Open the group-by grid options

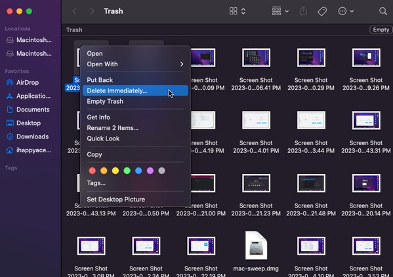(x=280, y=11)
